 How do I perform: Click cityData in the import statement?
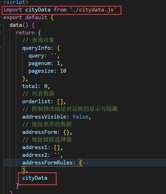(38, 10)
